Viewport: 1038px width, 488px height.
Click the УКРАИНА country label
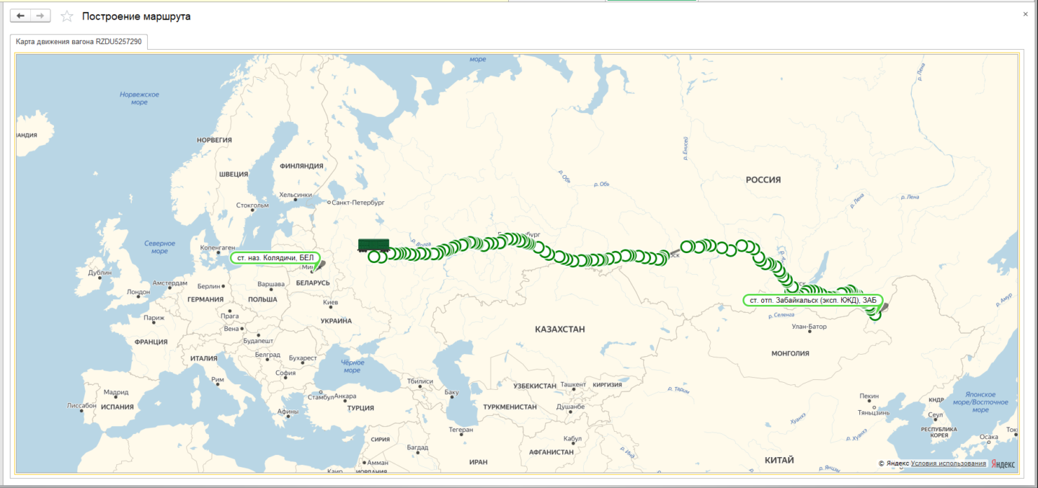[336, 321]
